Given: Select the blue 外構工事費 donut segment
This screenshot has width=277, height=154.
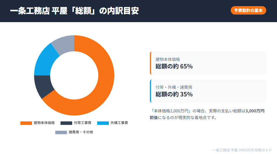Looking at the screenshot, I should (x=44, y=61).
